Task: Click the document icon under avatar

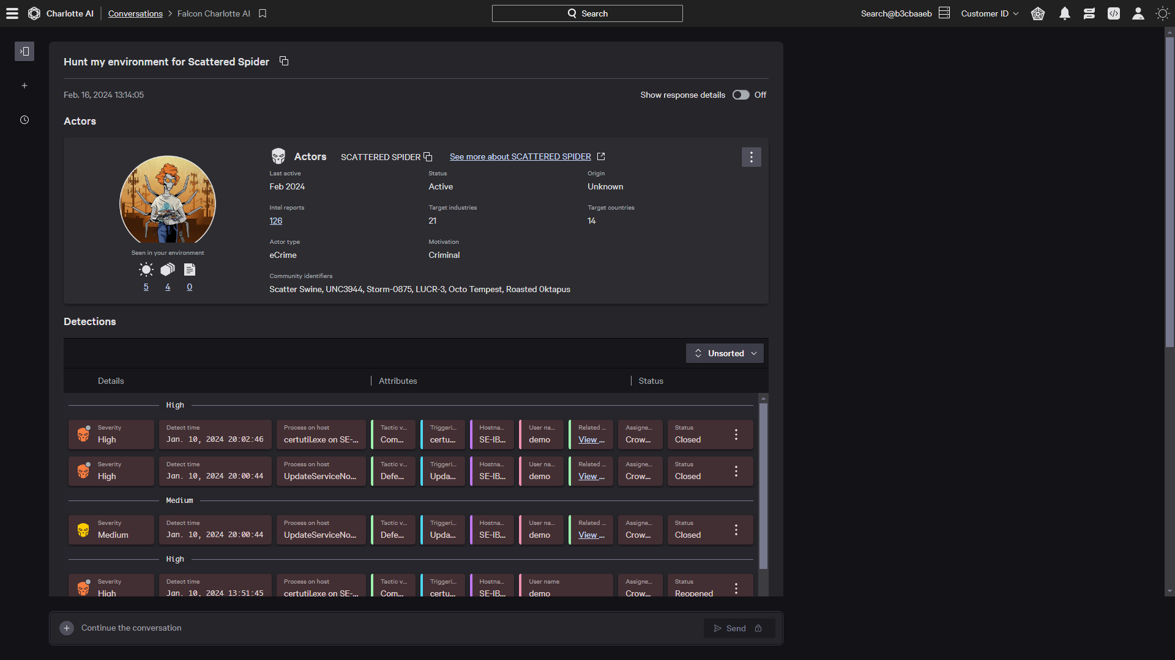Action: tap(190, 269)
